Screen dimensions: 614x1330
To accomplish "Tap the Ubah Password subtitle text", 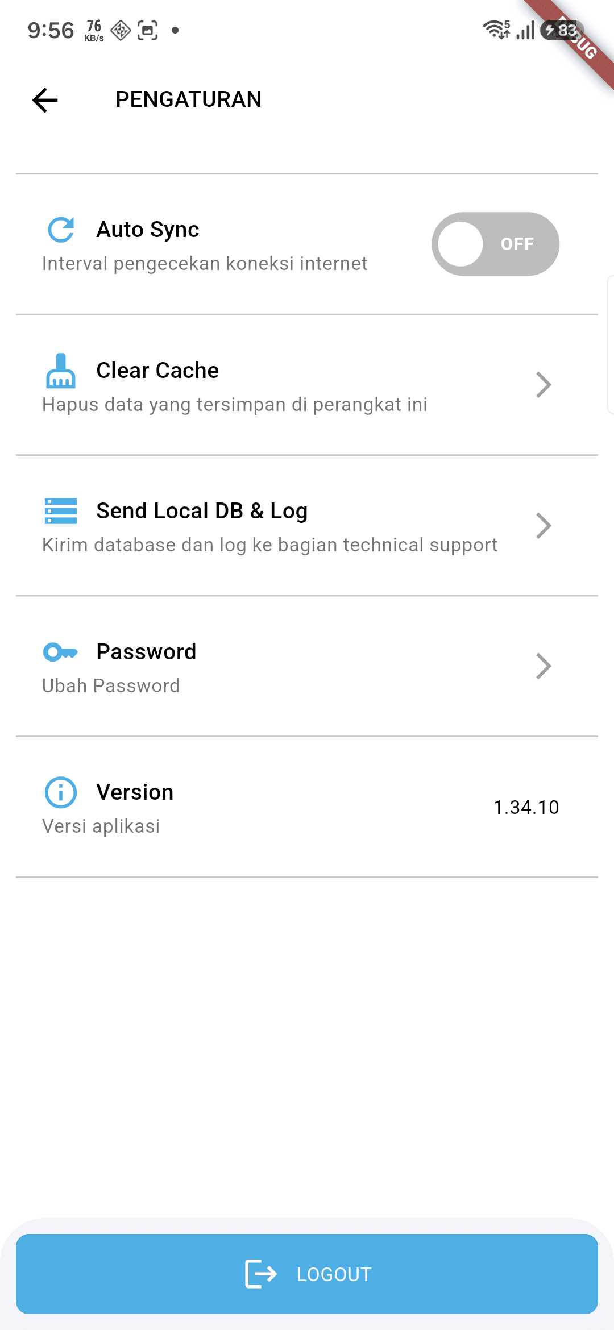I will click(x=111, y=686).
